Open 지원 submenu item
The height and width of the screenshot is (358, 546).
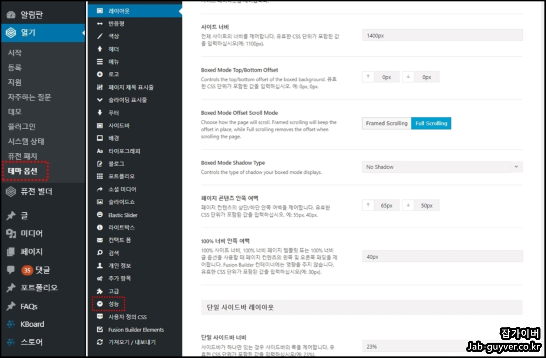coord(15,82)
